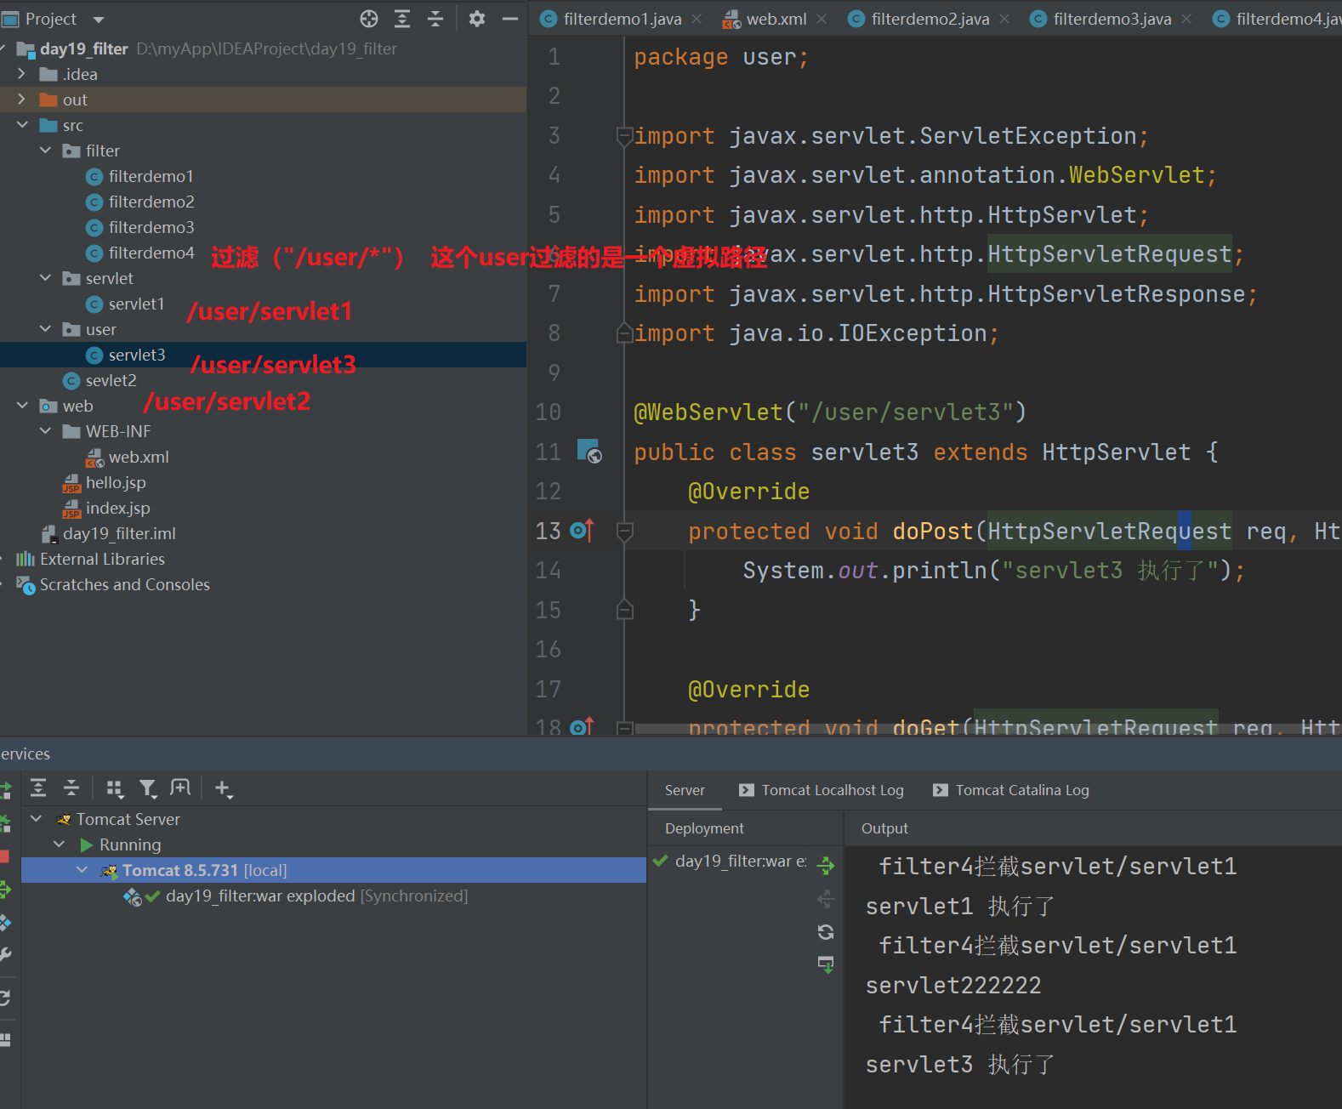This screenshot has width=1342, height=1109.
Task: Click Collapse All in Services toolbar
Action: point(71,788)
